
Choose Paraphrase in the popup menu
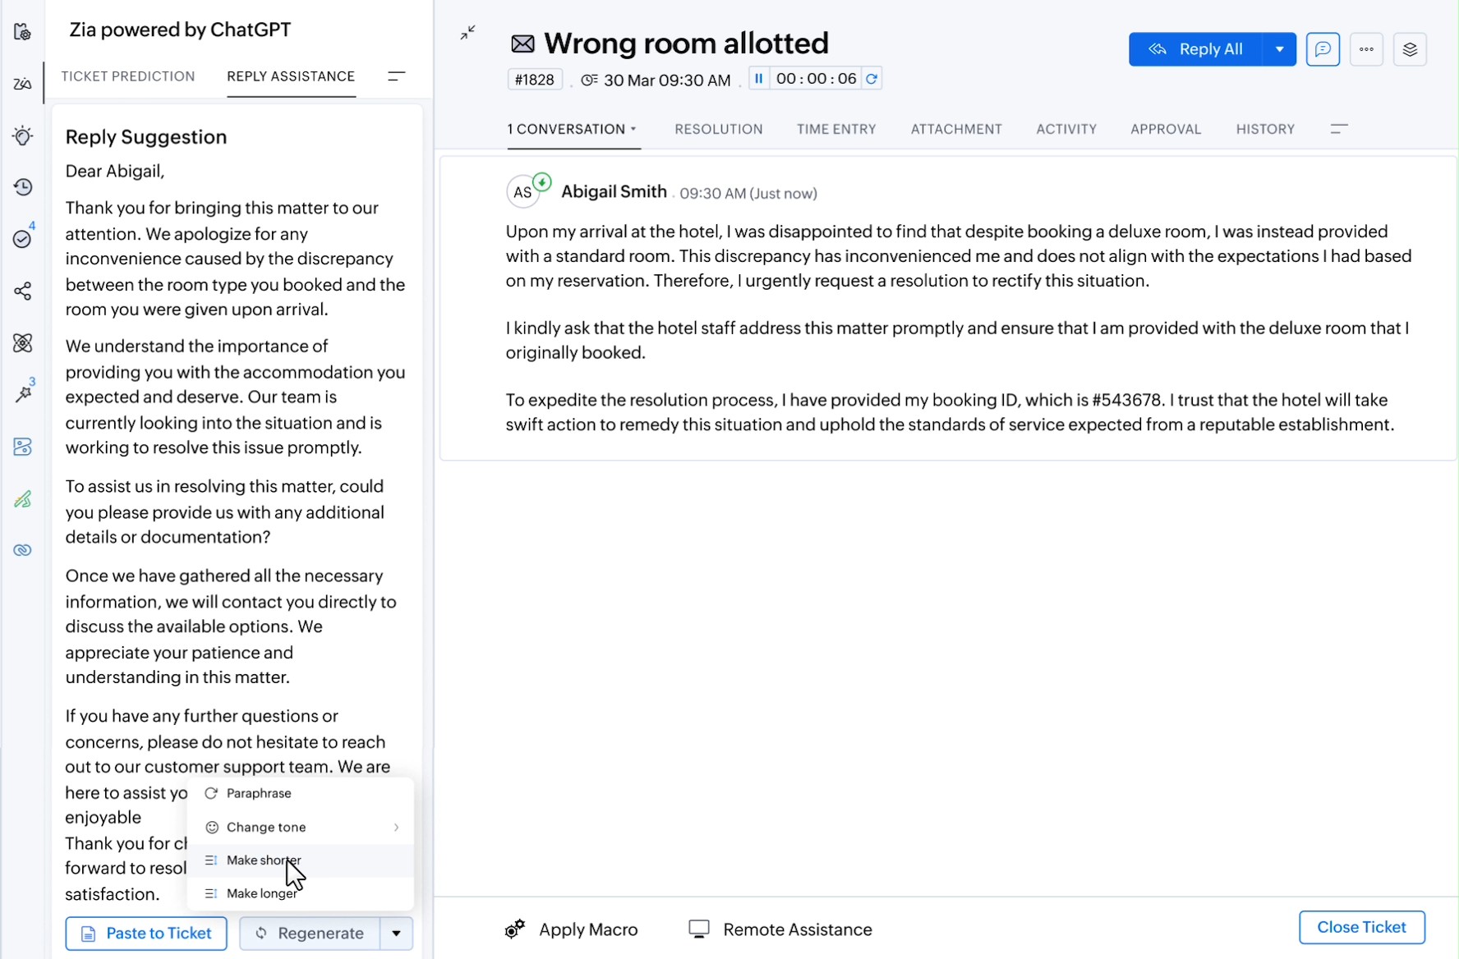pos(259,793)
